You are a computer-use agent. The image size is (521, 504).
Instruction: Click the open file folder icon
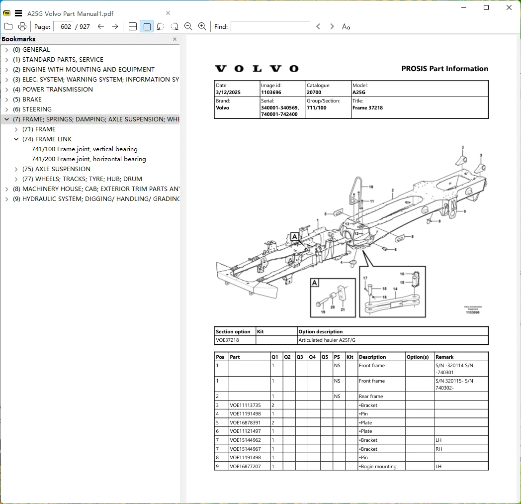point(8,26)
